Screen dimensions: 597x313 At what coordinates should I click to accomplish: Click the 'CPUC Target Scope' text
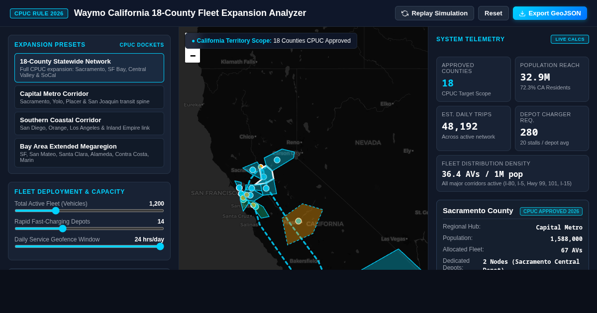click(x=466, y=93)
